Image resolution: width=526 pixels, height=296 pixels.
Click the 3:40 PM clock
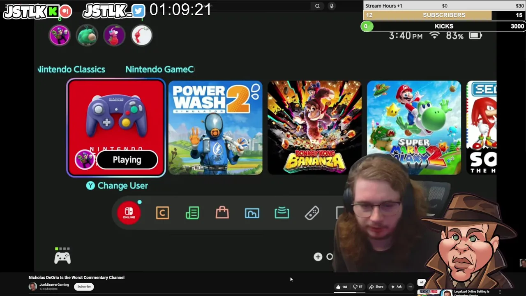pos(406,36)
